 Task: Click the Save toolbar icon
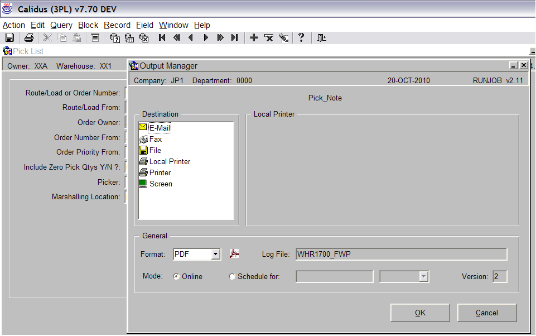click(9, 37)
